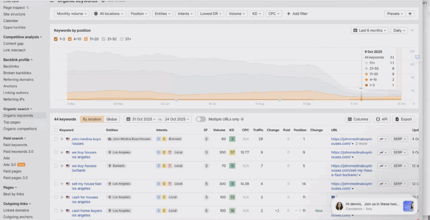Click the API braces button

381,119
